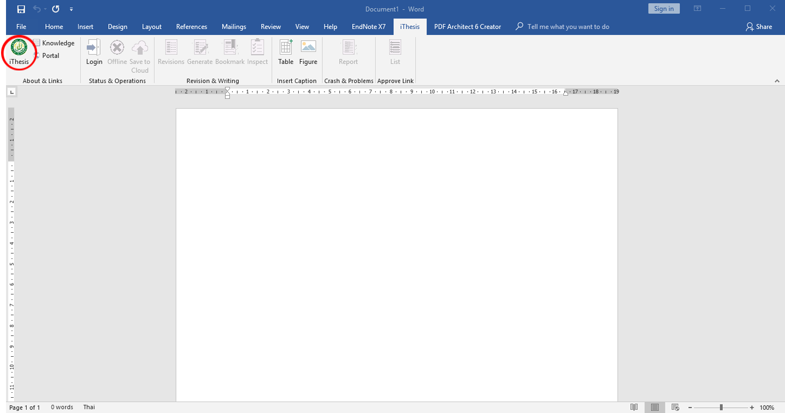Switch to Read Mode view

click(634, 408)
